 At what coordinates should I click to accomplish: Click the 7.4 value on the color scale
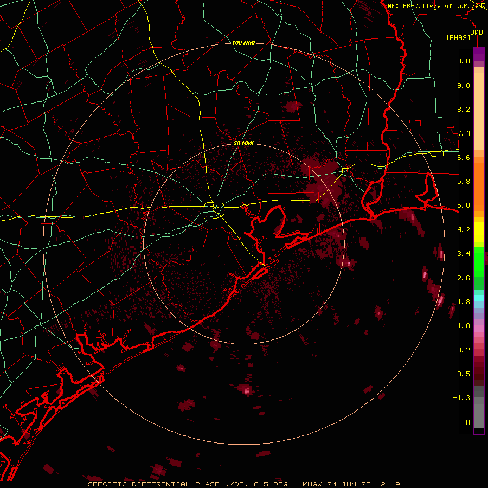pyautogui.click(x=464, y=133)
